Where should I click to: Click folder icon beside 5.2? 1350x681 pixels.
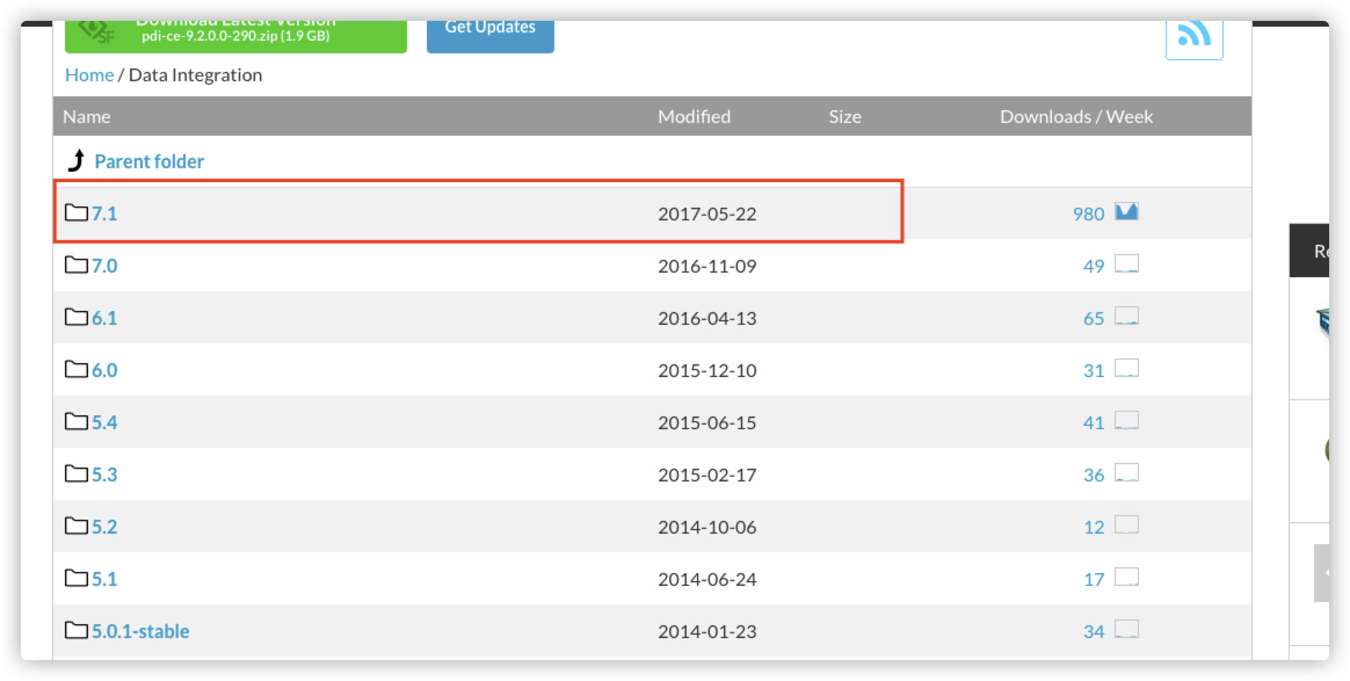click(x=76, y=526)
